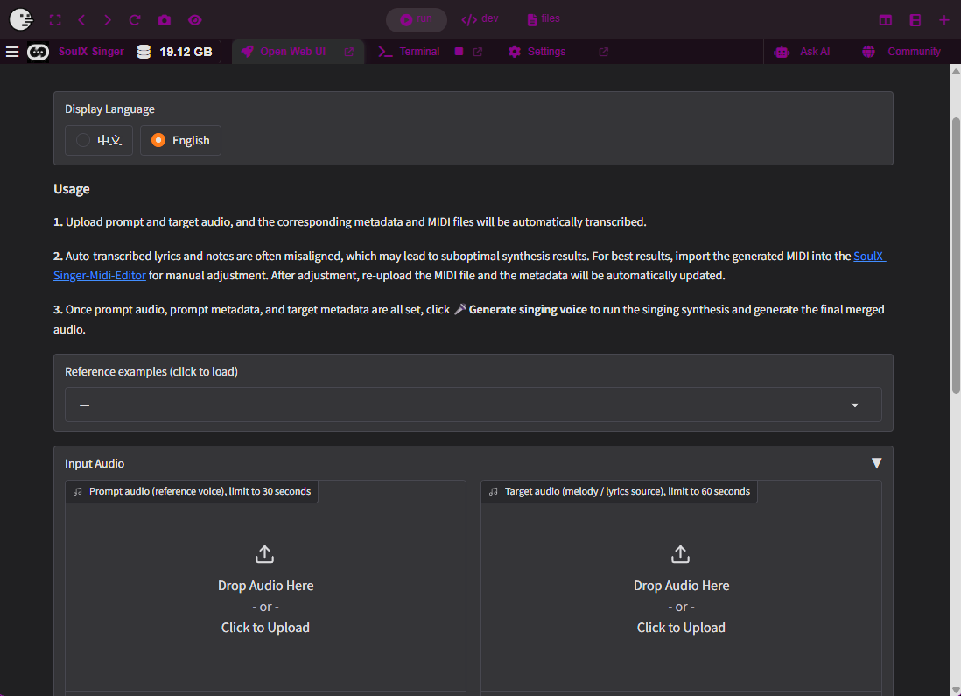Select the English display language option
Viewport: 961px width, 696px height.
pos(181,140)
